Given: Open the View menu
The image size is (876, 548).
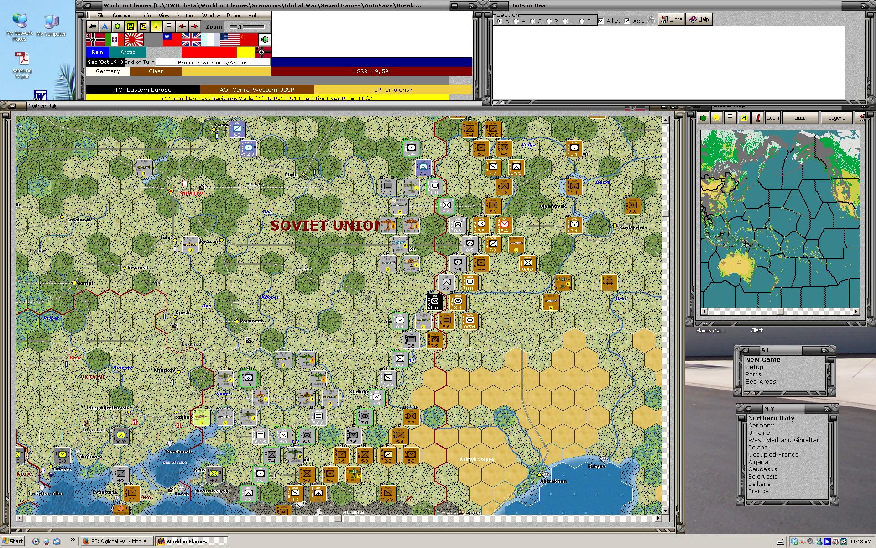Looking at the screenshot, I should [164, 16].
